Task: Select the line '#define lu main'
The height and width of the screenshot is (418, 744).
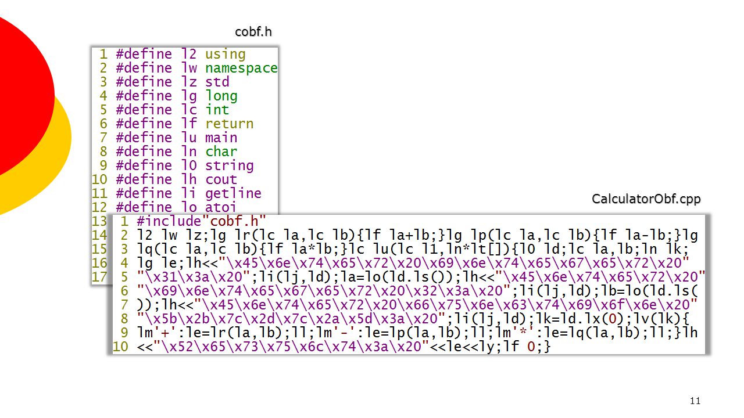Action: [177, 138]
